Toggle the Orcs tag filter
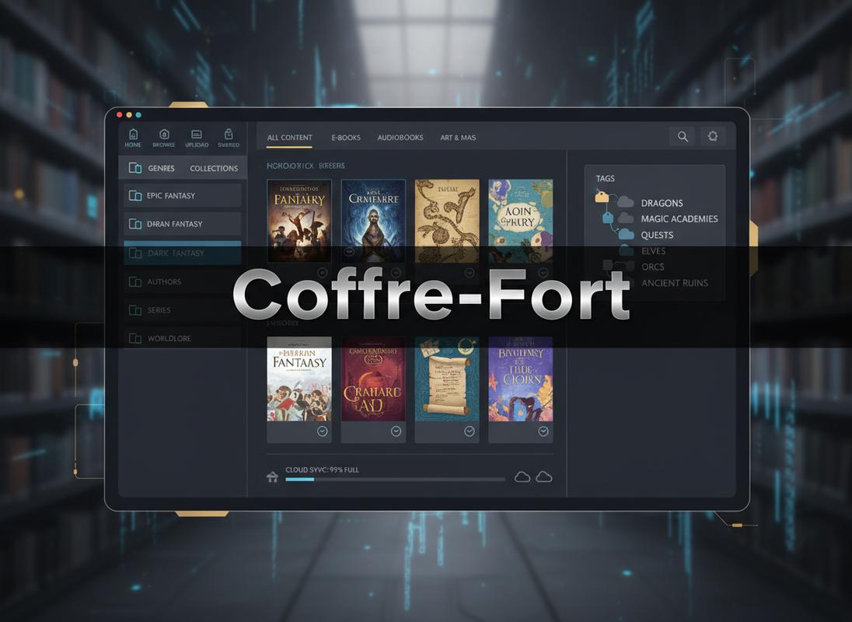This screenshot has width=852, height=622. (652, 267)
